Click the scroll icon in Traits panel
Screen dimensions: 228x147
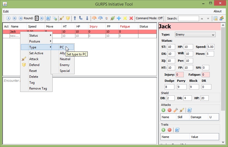coord(177,130)
